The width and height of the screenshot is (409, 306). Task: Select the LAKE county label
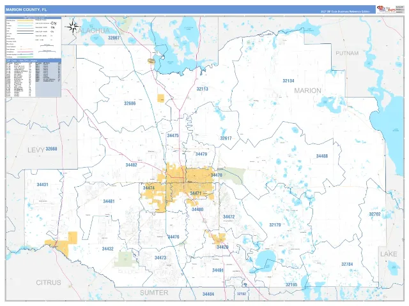tap(389, 254)
